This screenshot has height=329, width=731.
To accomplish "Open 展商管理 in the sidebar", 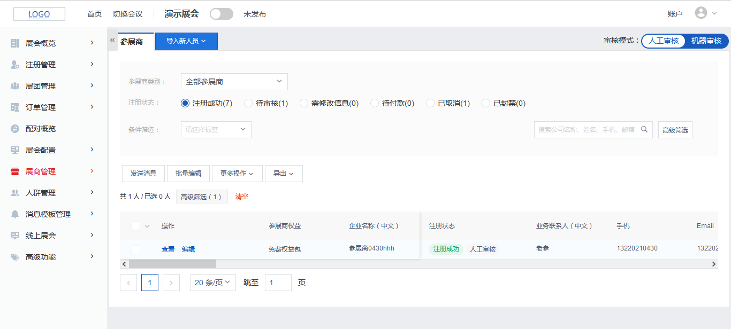I will (x=41, y=171).
